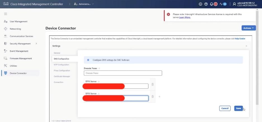Click the Administrator role icon in header
This screenshot has width=262, height=122.
pyautogui.click(x=75, y=4)
